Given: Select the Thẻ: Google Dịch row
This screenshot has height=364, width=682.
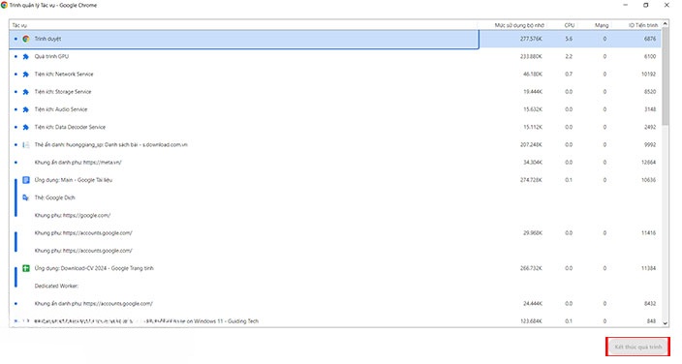Looking at the screenshot, I should 335,197.
